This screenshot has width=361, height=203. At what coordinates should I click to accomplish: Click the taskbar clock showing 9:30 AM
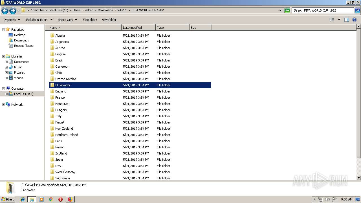(347, 199)
